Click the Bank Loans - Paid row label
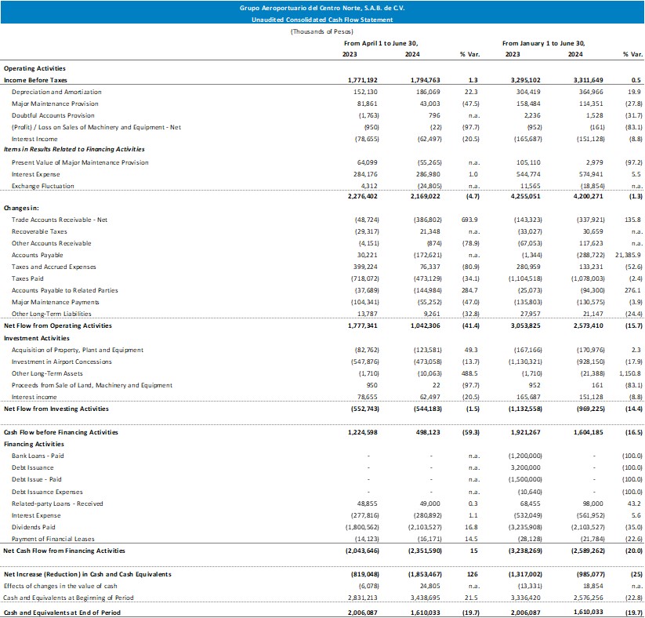 pyautogui.click(x=39, y=456)
